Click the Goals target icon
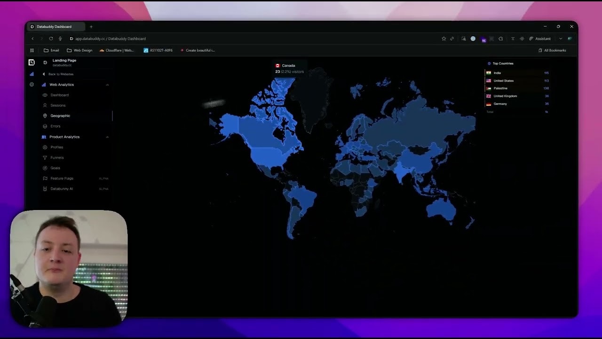Viewport: 602px width, 339px height. (x=45, y=168)
